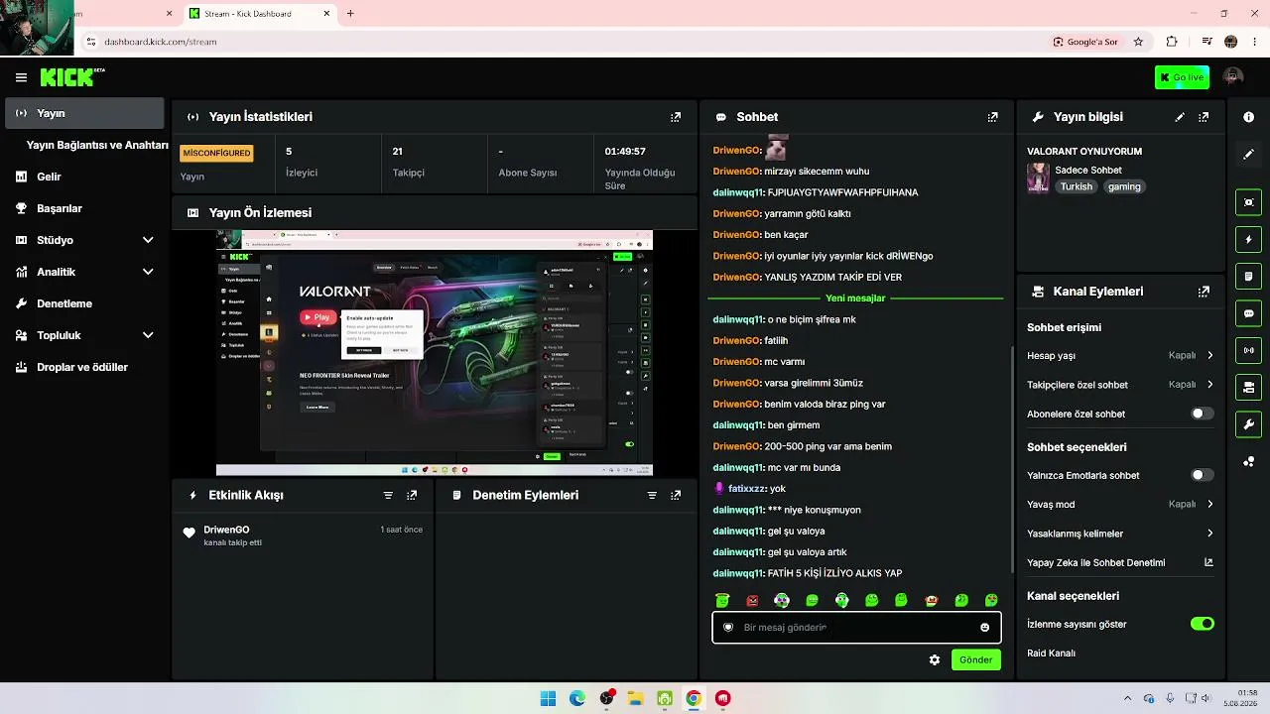The height and width of the screenshot is (714, 1270).
Task: Go to Gelir in the sidebar
Action: [84, 177]
